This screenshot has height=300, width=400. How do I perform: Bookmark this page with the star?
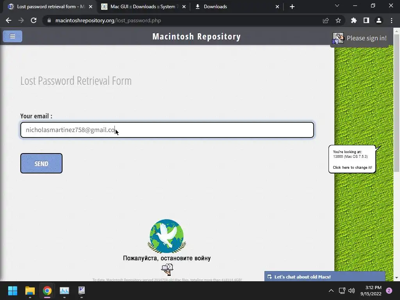point(338,20)
